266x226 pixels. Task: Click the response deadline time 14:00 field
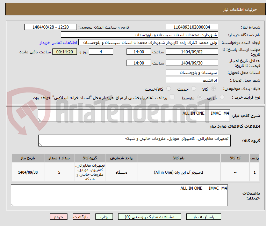139,52
